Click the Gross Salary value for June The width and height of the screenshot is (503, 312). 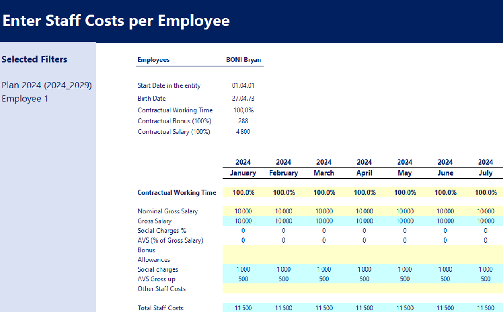coord(445,221)
